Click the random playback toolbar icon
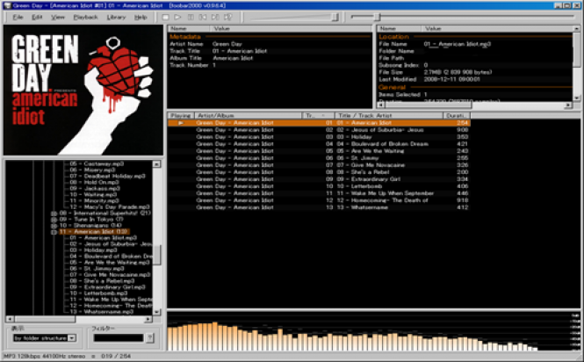Screen dimensions: 584x362 (228, 18)
